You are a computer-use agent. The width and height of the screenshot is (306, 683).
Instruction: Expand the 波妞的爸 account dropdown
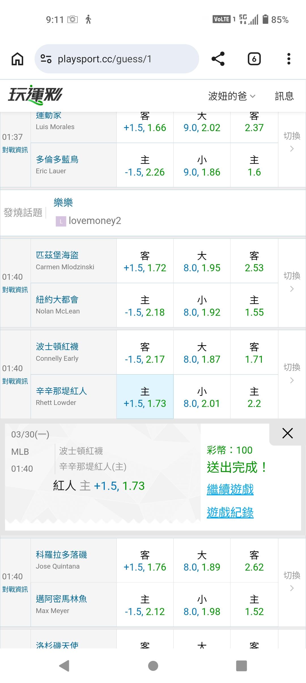(x=232, y=96)
